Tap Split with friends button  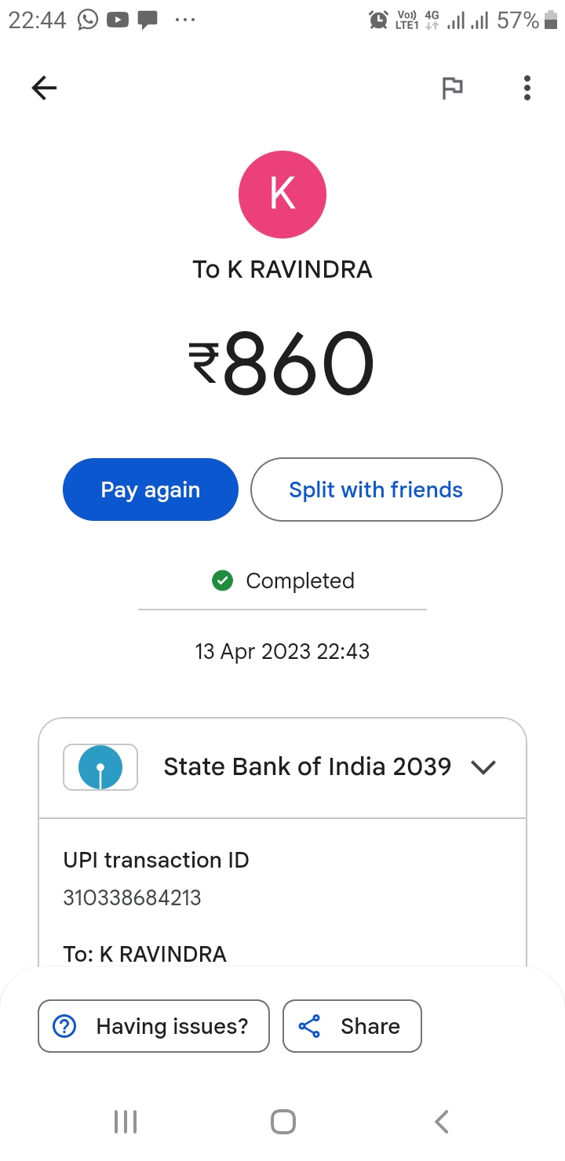[x=376, y=490]
